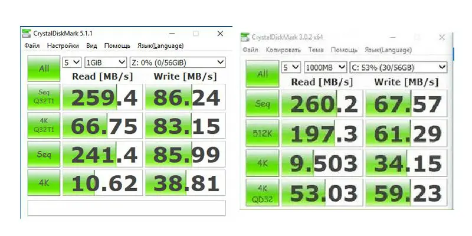
Task: Run All tests in CrystalDiskMark 3.0.2
Action: pos(263,74)
